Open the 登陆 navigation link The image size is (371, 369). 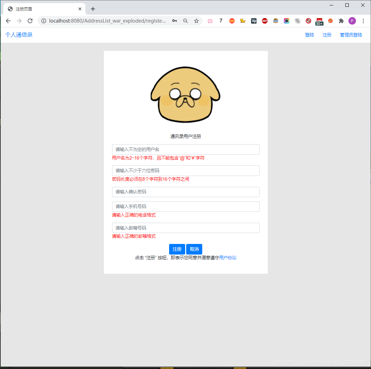click(309, 35)
